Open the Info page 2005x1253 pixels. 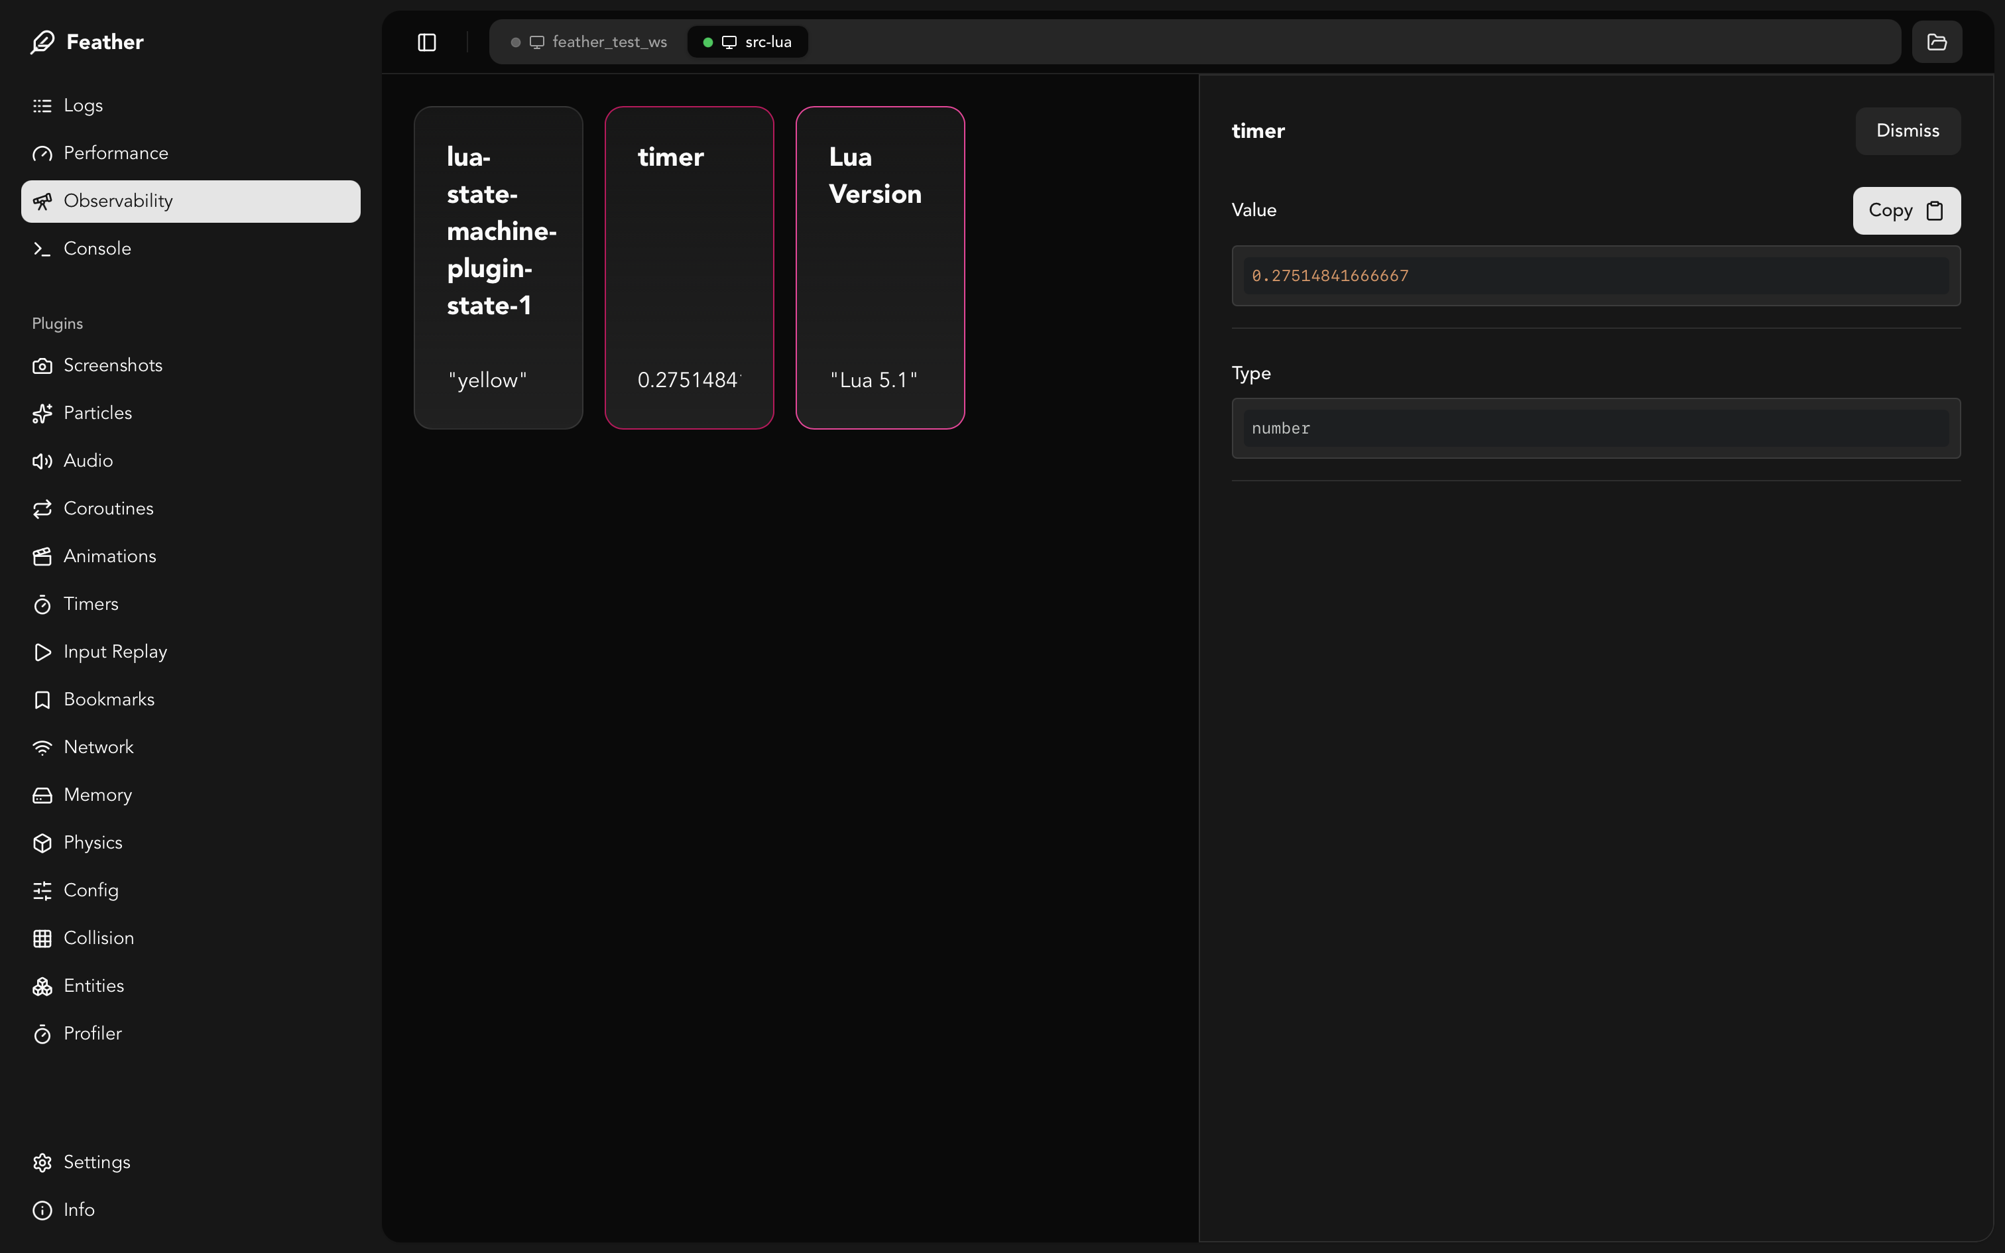[190, 1211]
